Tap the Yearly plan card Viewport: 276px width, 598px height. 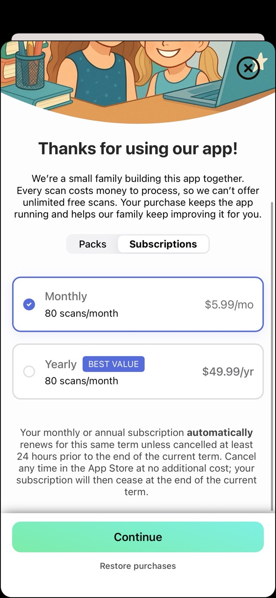point(138,371)
